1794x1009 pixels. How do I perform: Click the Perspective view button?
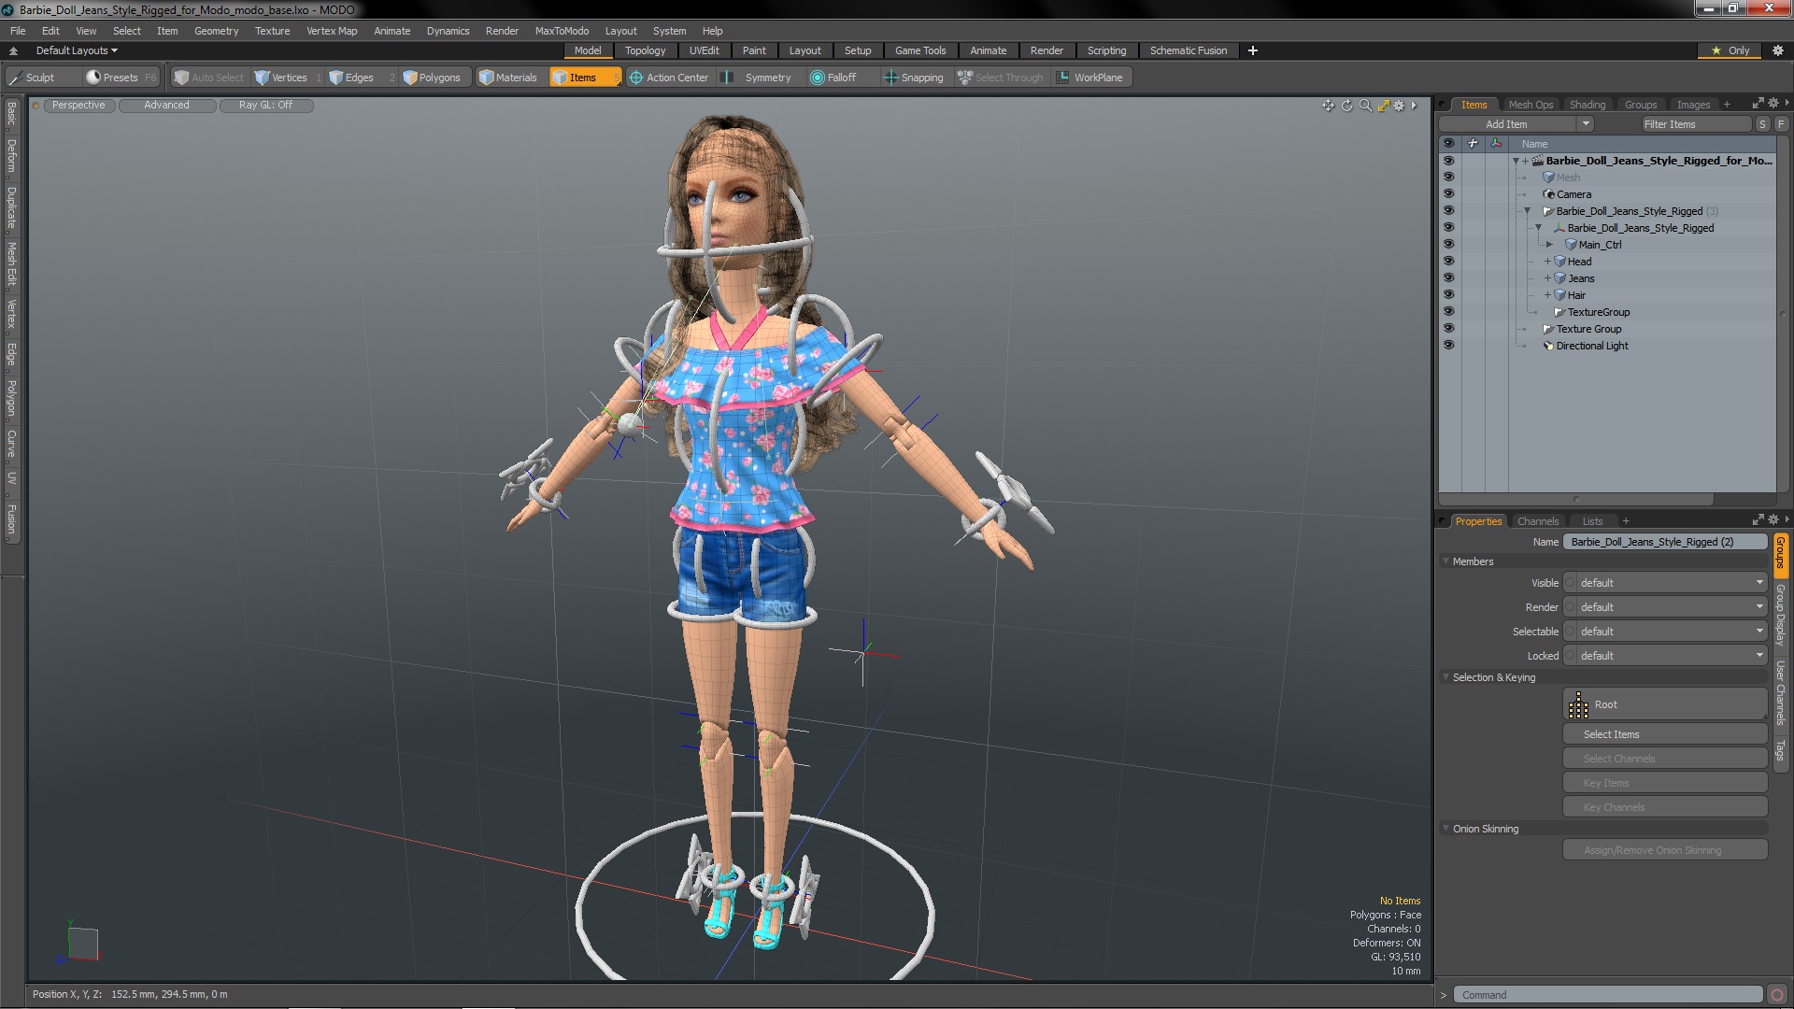pyautogui.click(x=79, y=106)
